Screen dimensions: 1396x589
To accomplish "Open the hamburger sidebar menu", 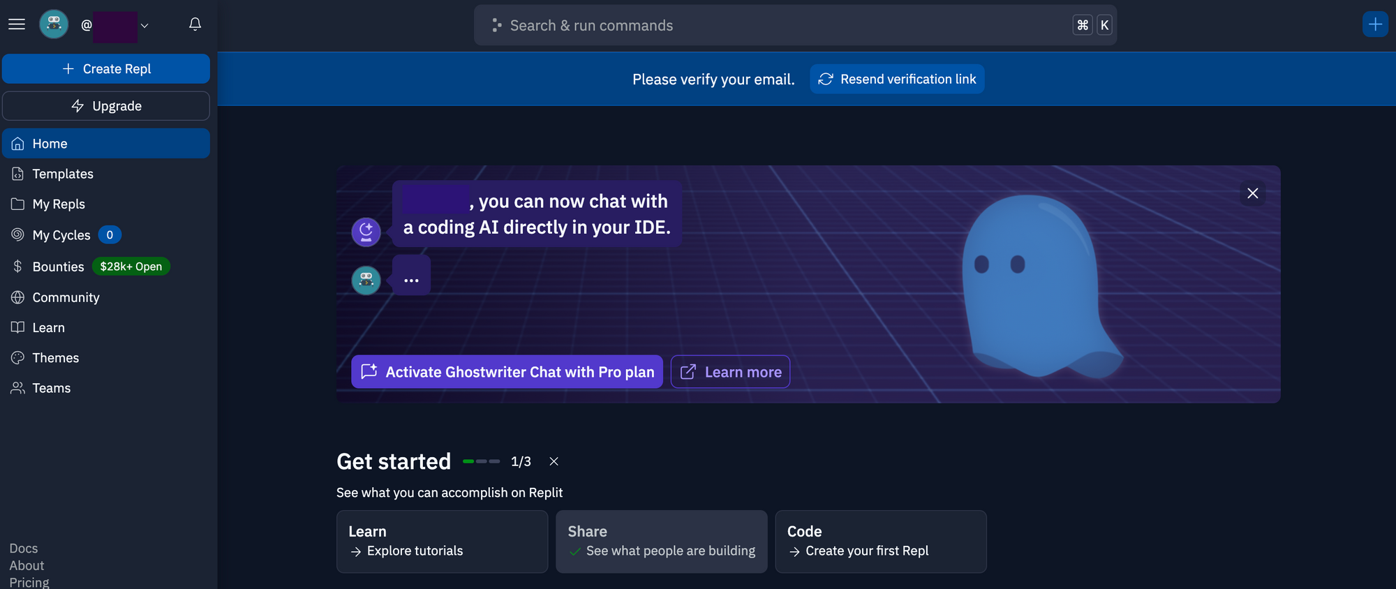I will coord(17,24).
